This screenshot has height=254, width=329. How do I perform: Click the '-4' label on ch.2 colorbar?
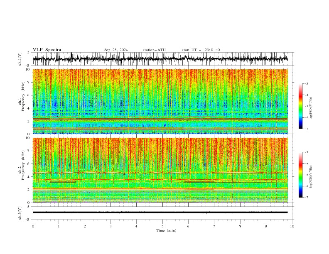[306, 164]
